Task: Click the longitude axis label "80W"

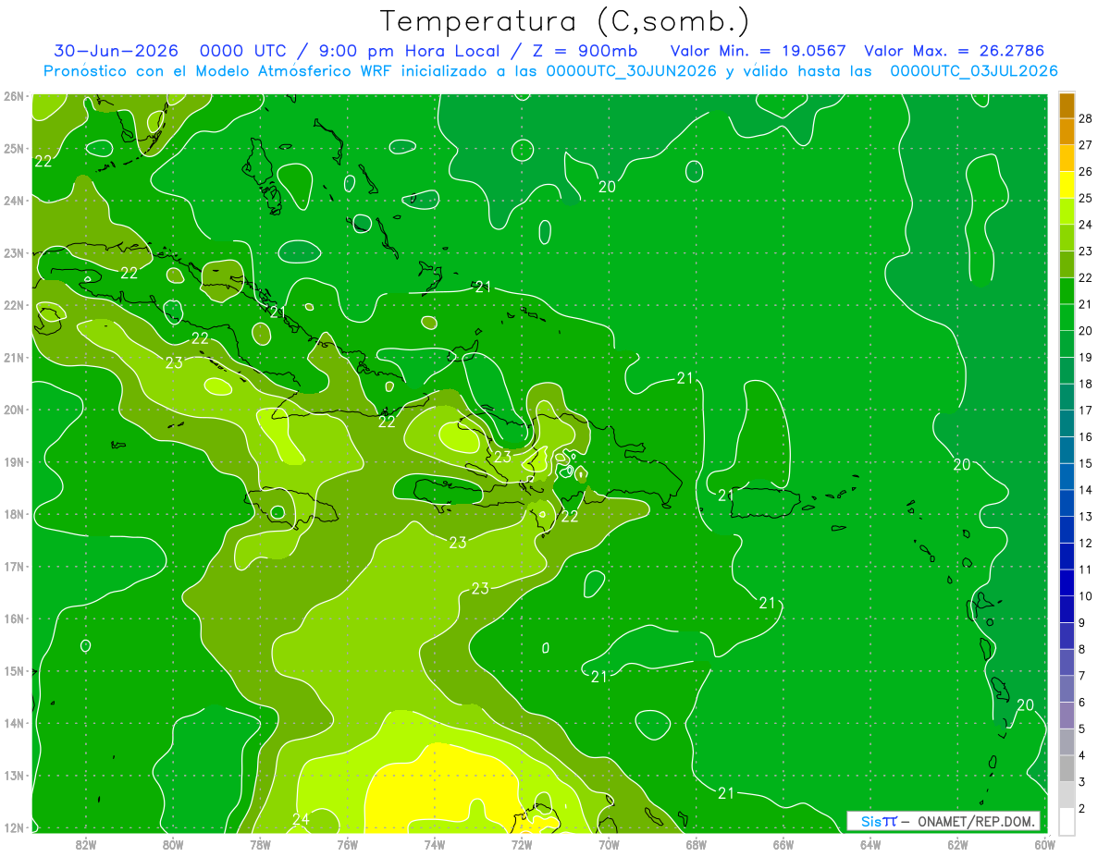Action: 173,844
